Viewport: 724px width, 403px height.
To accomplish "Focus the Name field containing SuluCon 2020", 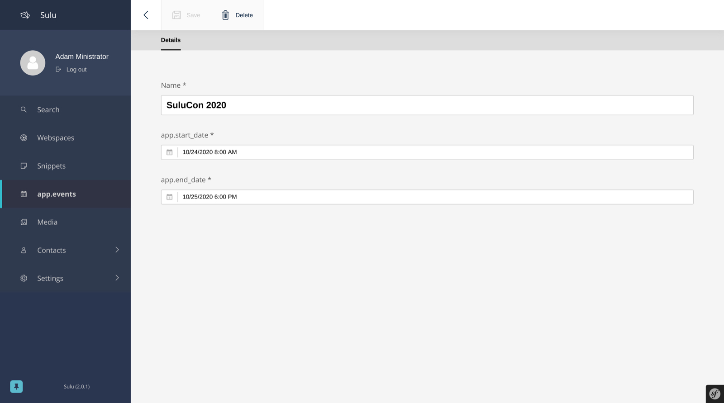I will 427,105.
